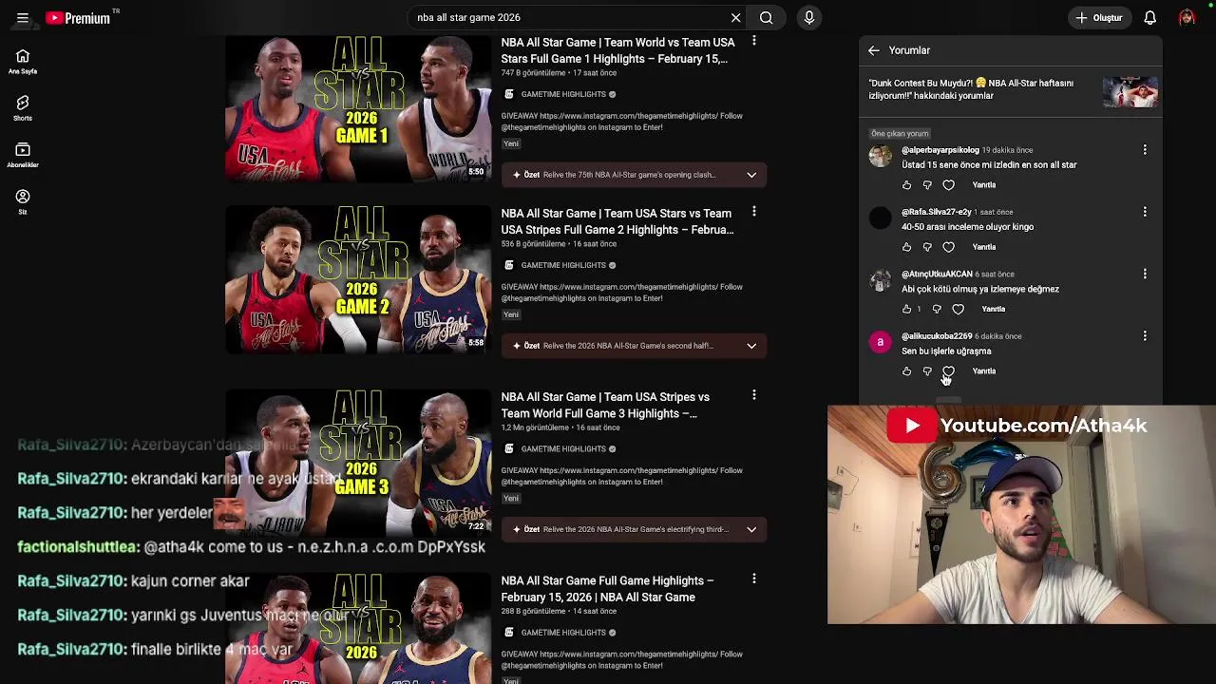Clear the search box text
The image size is (1216, 684).
(x=735, y=18)
